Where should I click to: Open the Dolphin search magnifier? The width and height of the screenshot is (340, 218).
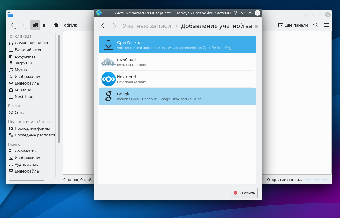point(316,25)
